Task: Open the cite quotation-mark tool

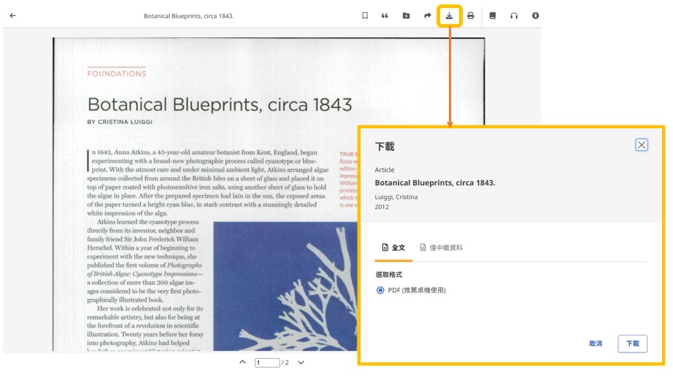Action: click(385, 15)
